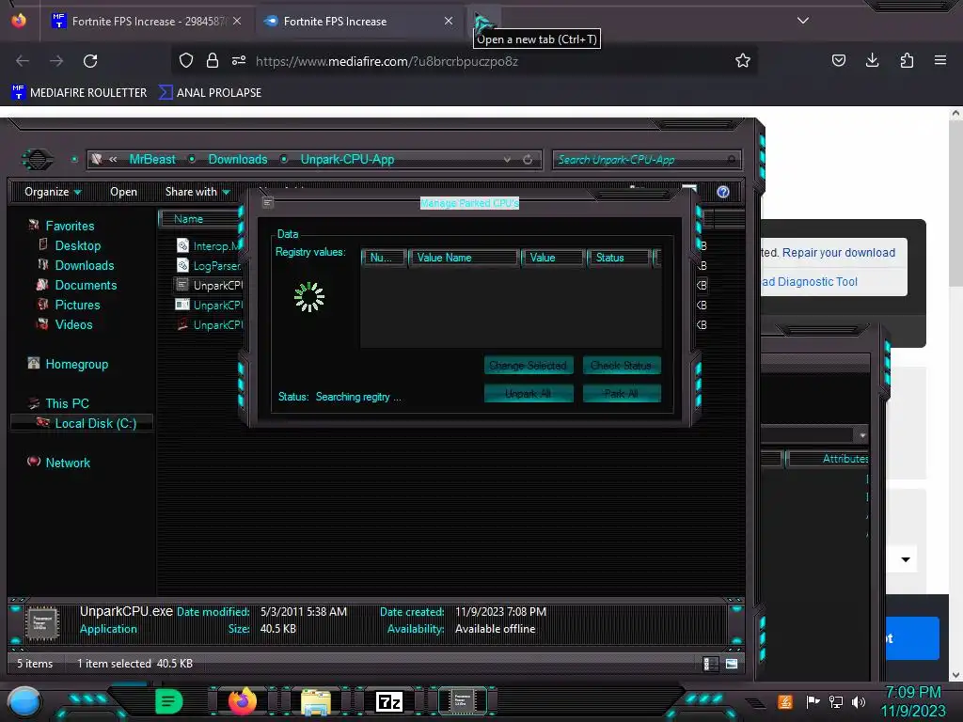Open the MEDIAFIRE ROULETTER bookmark

(79, 93)
